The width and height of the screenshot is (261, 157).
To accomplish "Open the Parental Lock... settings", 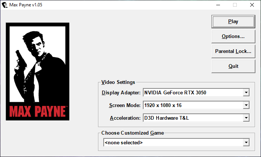I will tap(233, 51).
